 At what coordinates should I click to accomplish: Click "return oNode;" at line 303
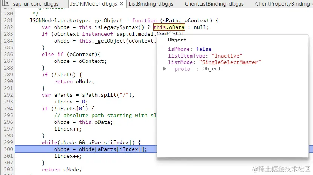pyautogui.click(x=62, y=170)
